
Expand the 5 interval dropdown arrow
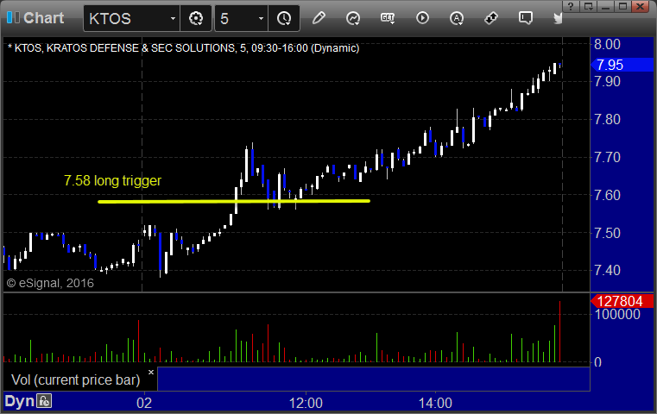261,19
